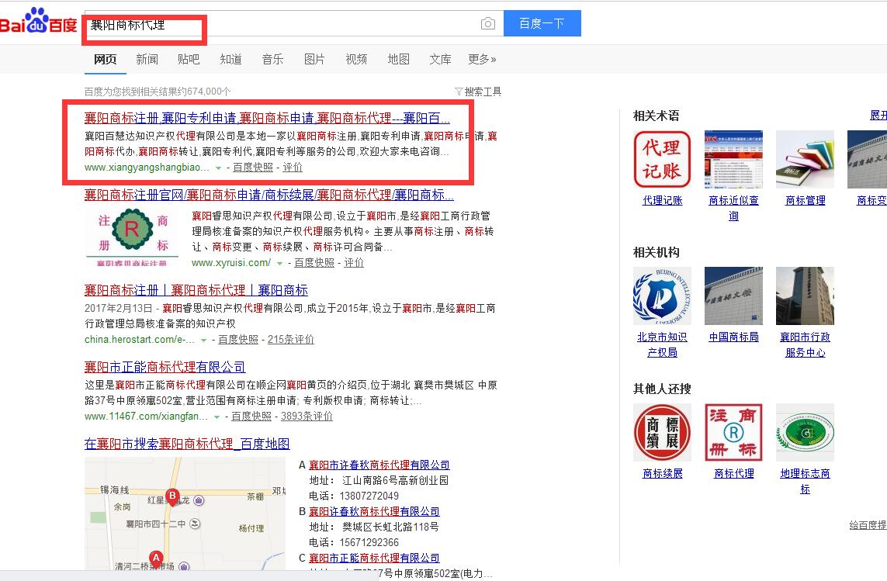
Task: Open map listing A 襄阳市许春秋商标代理有限公司
Action: point(379,465)
